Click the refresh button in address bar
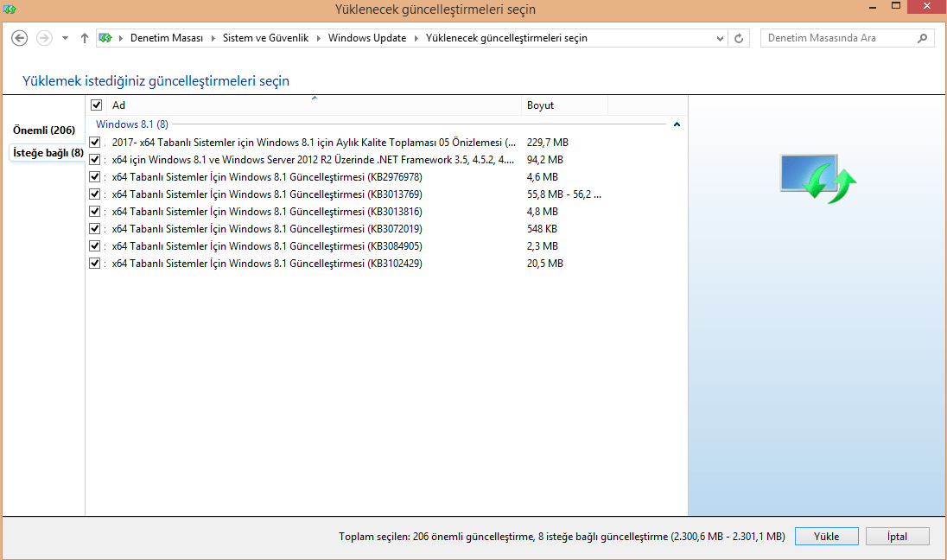 click(739, 38)
